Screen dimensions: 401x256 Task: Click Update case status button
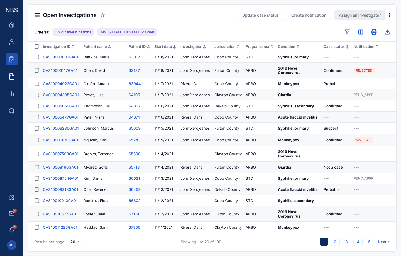(x=260, y=15)
